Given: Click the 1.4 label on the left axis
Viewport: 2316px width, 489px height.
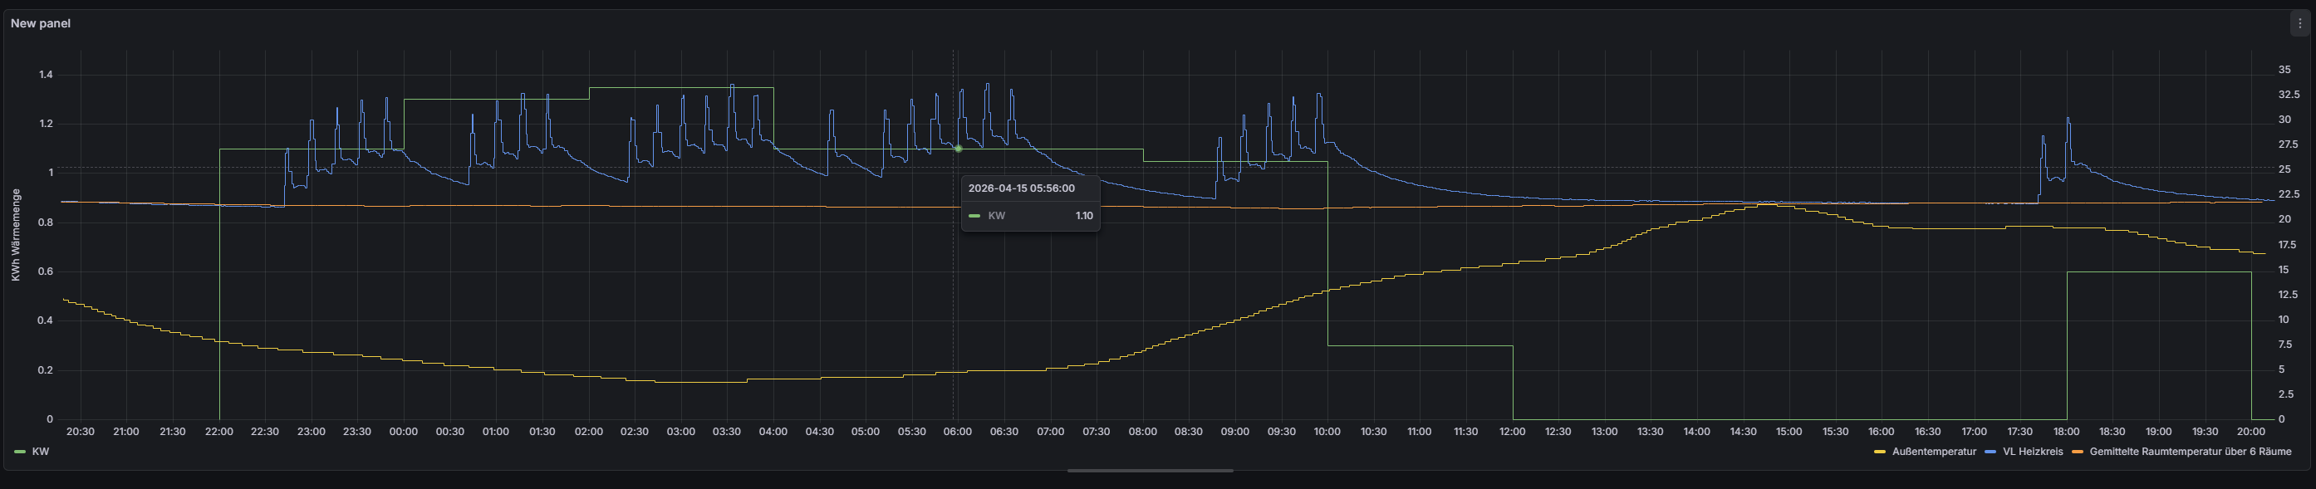Looking at the screenshot, I should pos(46,75).
